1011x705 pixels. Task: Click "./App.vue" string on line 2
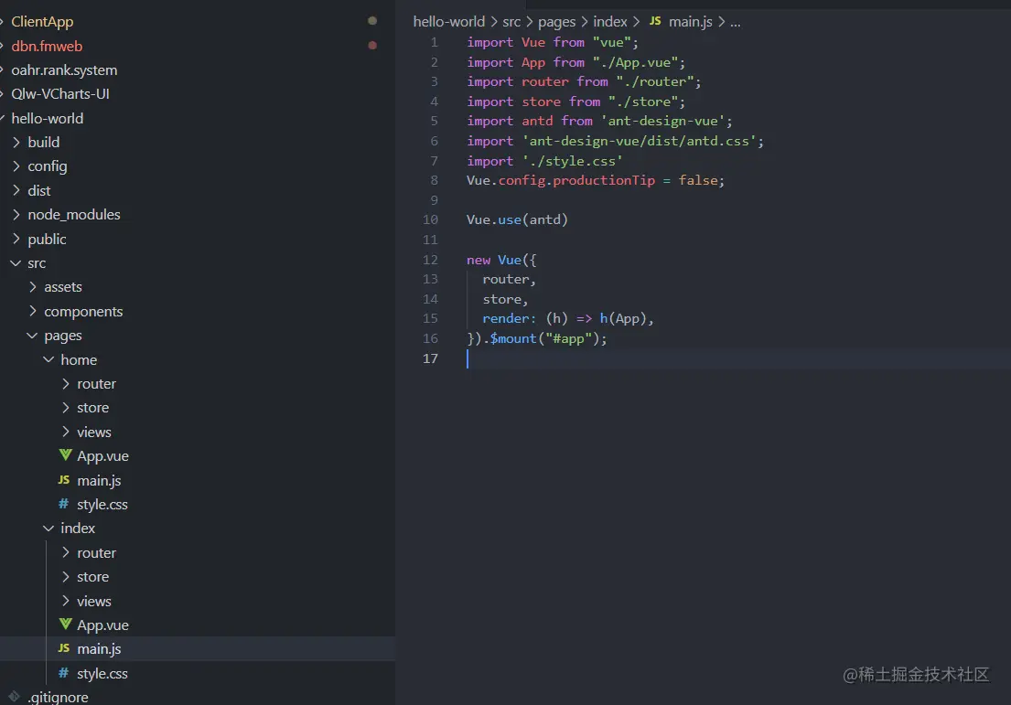tap(635, 62)
